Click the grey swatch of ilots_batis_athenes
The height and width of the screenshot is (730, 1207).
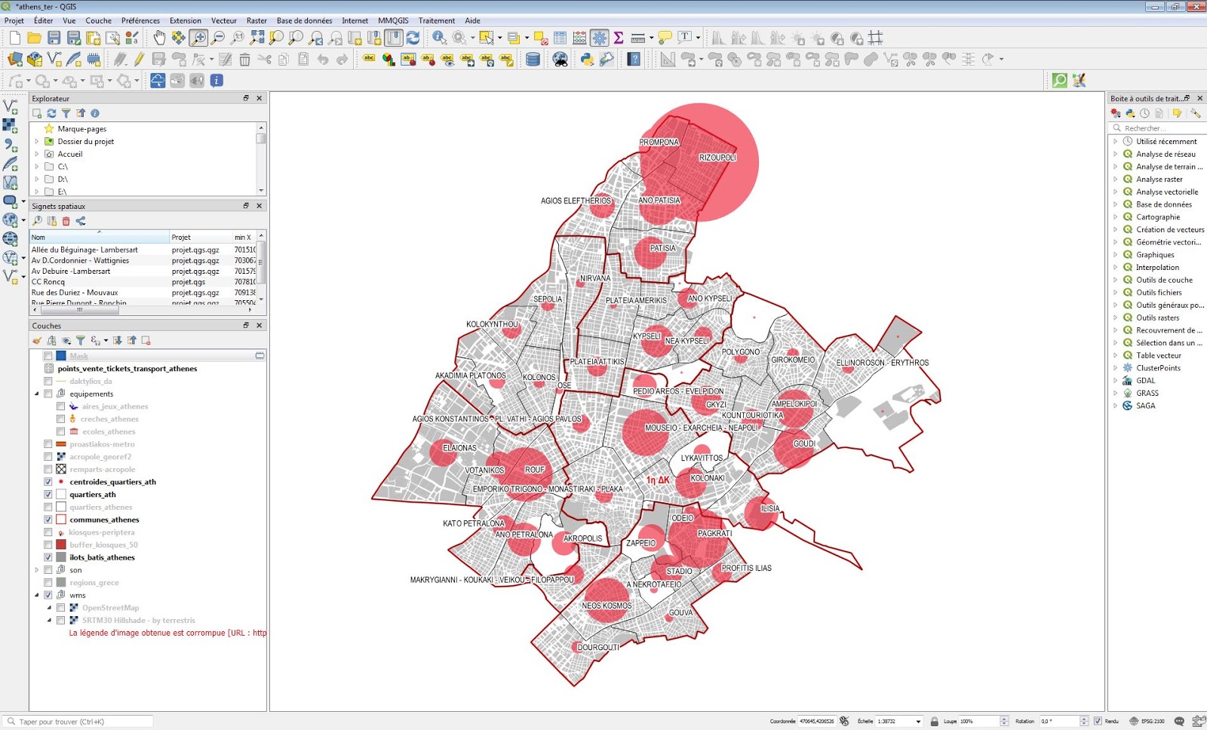(x=61, y=557)
